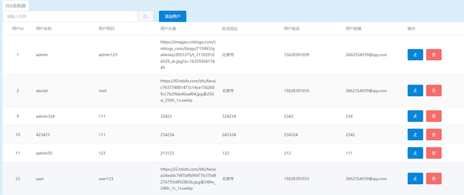Screen dimensions: 464x195
Task: Click the 收货地址 column header
Action: (x=230, y=29)
